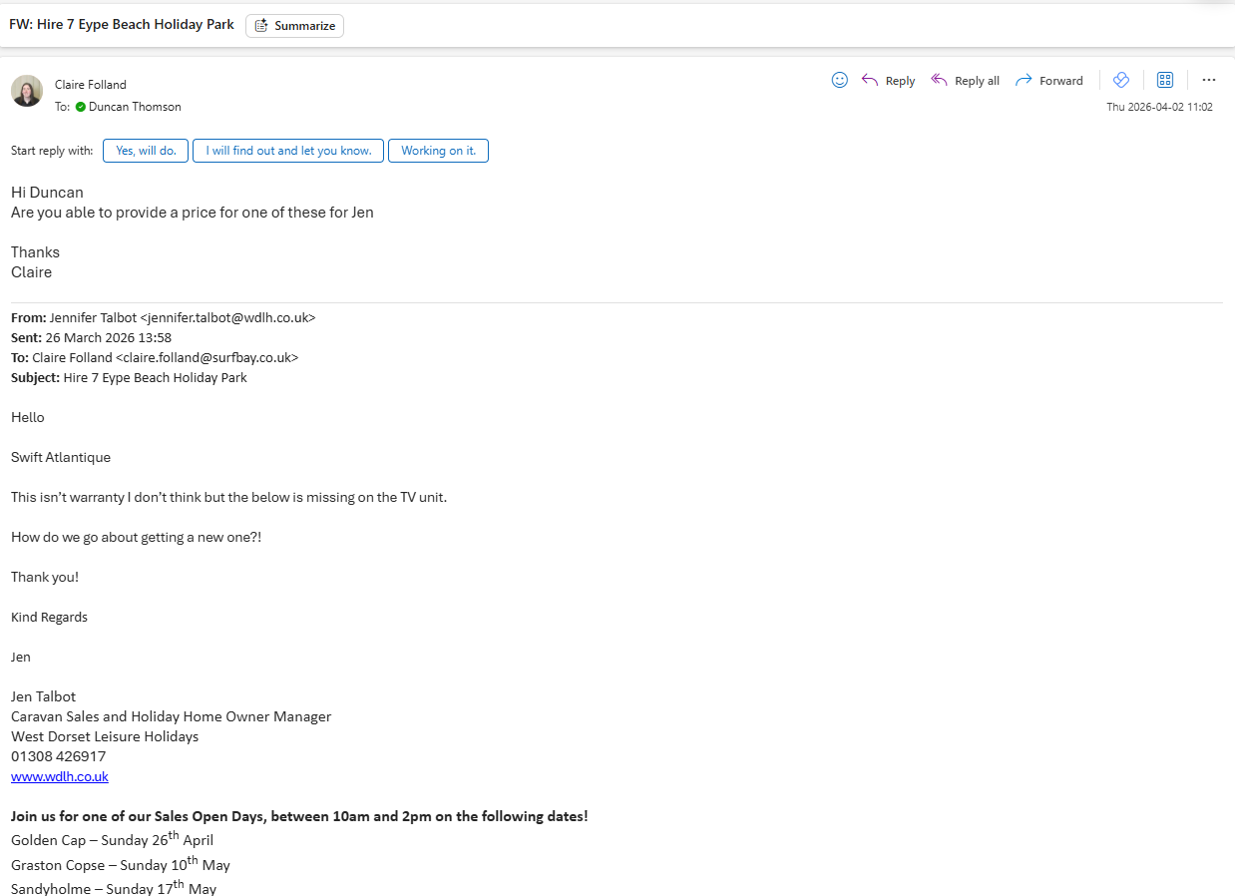This screenshot has height=896, width=1235.
Task: Click the Summarize sparkle icon
Action: pyautogui.click(x=261, y=26)
